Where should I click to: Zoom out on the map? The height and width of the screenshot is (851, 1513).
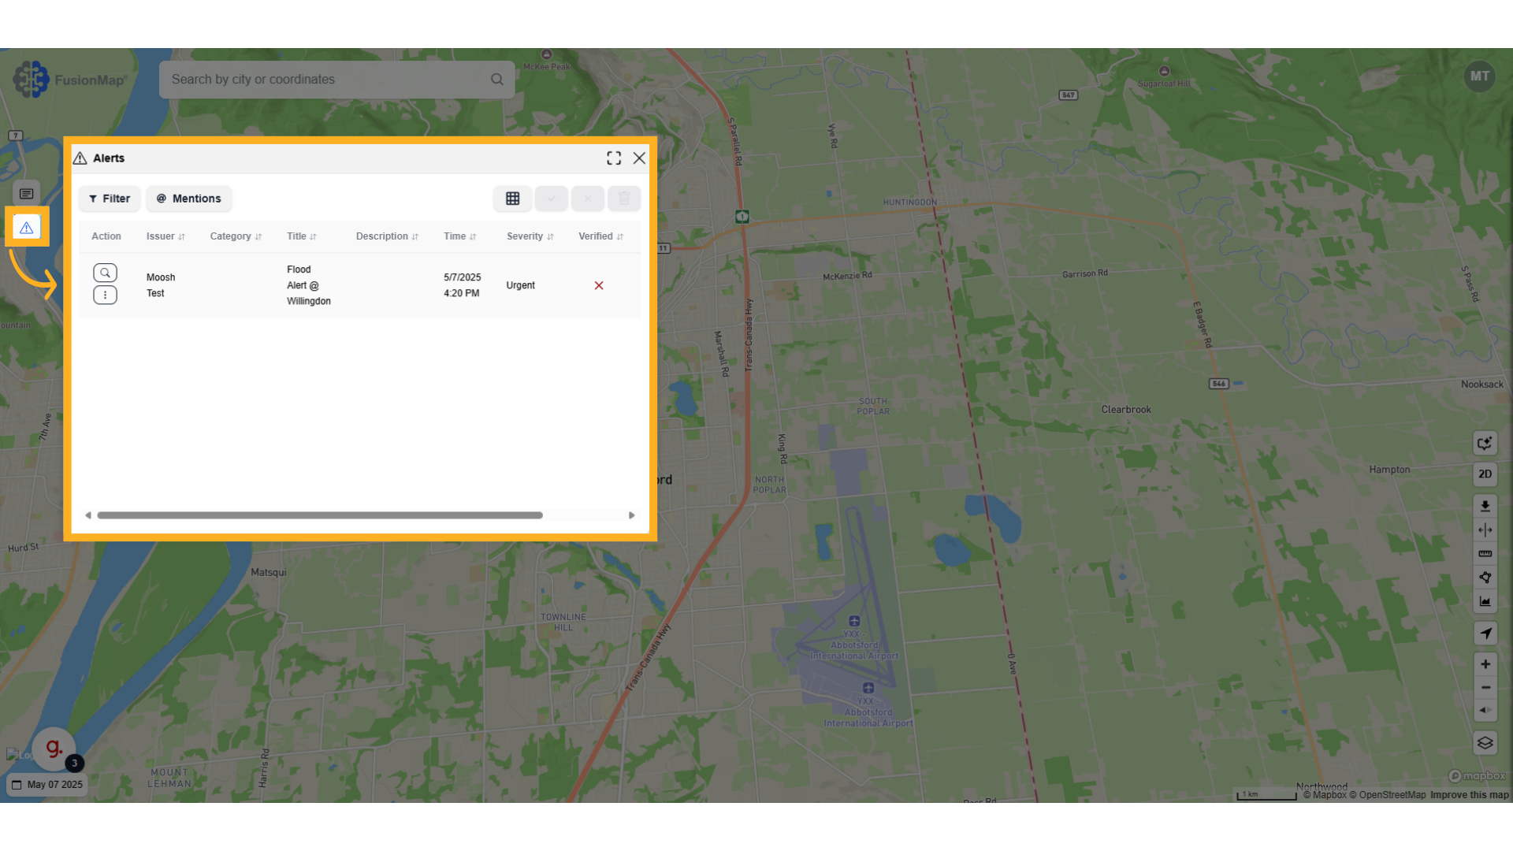click(1485, 688)
